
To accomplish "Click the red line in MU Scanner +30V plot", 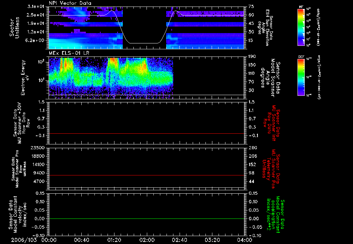I will tap(147, 133).
